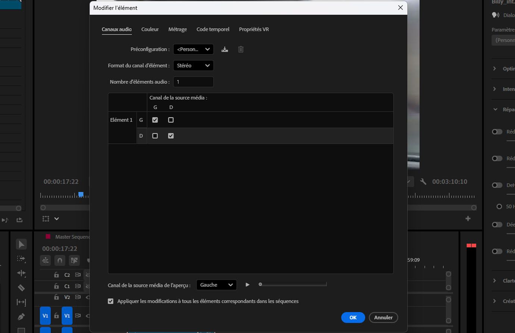
Task: Confirm changes with the OK button
Action: [x=353, y=317]
